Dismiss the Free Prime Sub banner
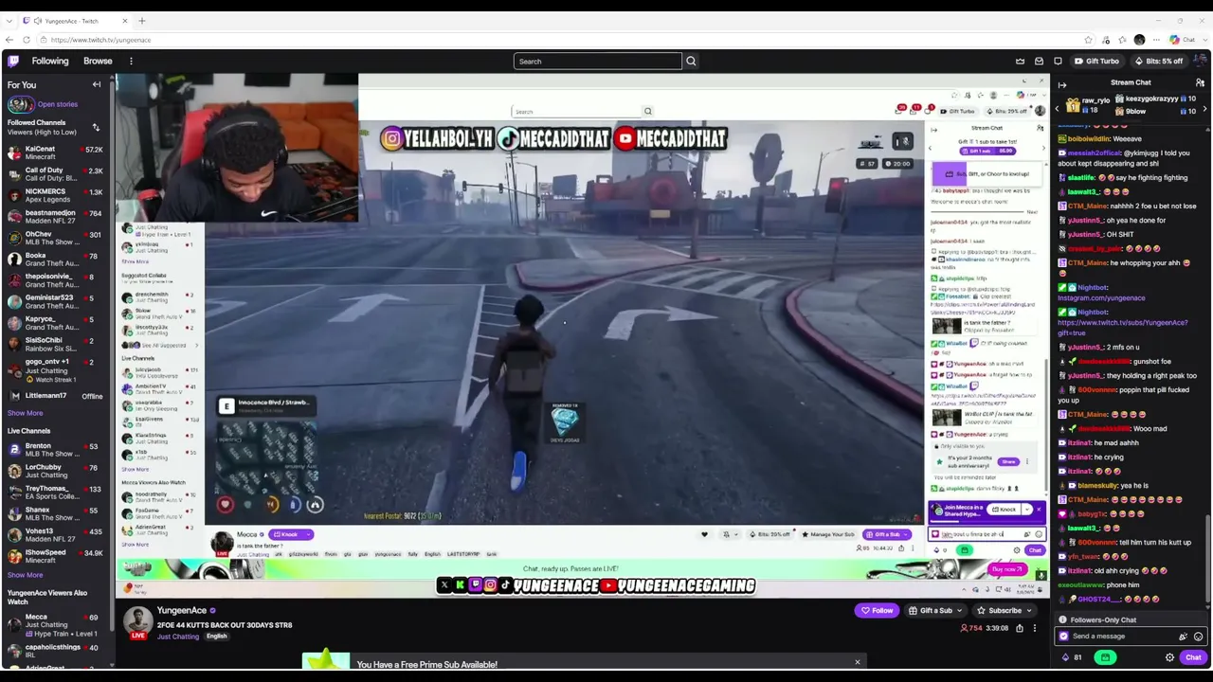This screenshot has width=1213, height=682. (858, 662)
